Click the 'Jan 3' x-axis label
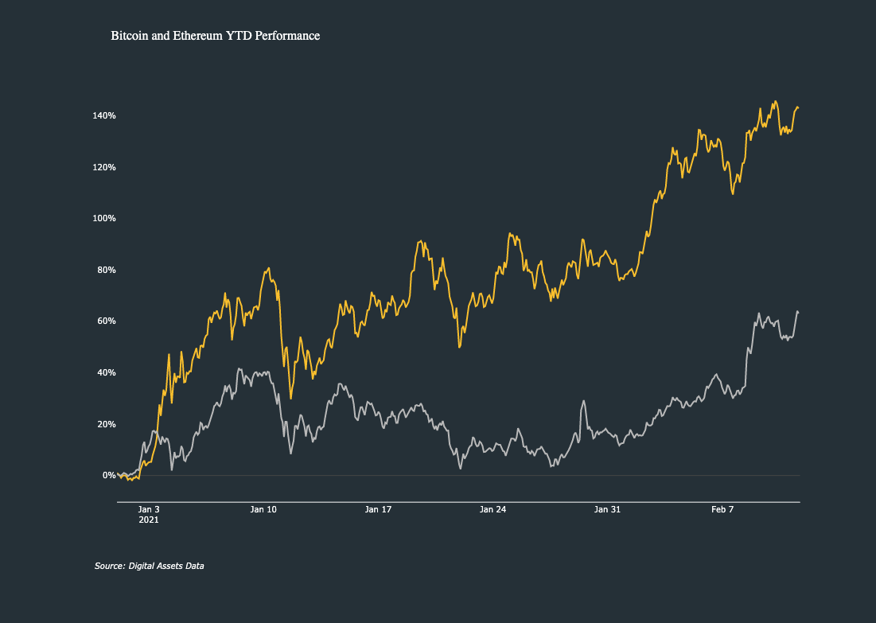Viewport: 876px width, 623px height. click(149, 509)
